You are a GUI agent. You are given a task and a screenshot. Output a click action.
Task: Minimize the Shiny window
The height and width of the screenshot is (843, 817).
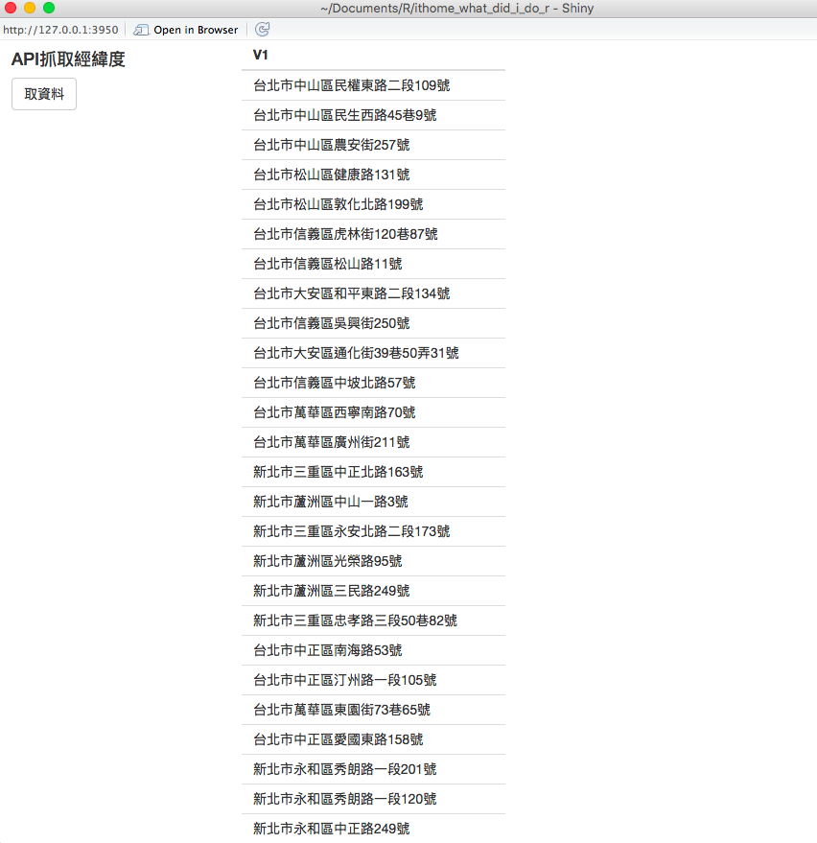30,8
